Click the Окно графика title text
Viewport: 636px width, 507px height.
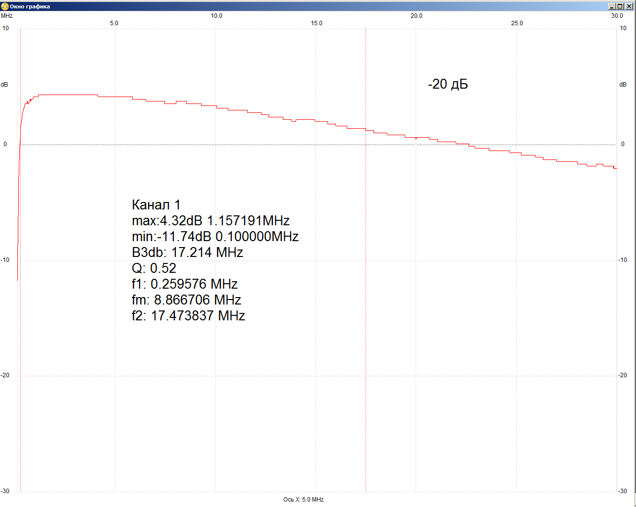point(30,6)
